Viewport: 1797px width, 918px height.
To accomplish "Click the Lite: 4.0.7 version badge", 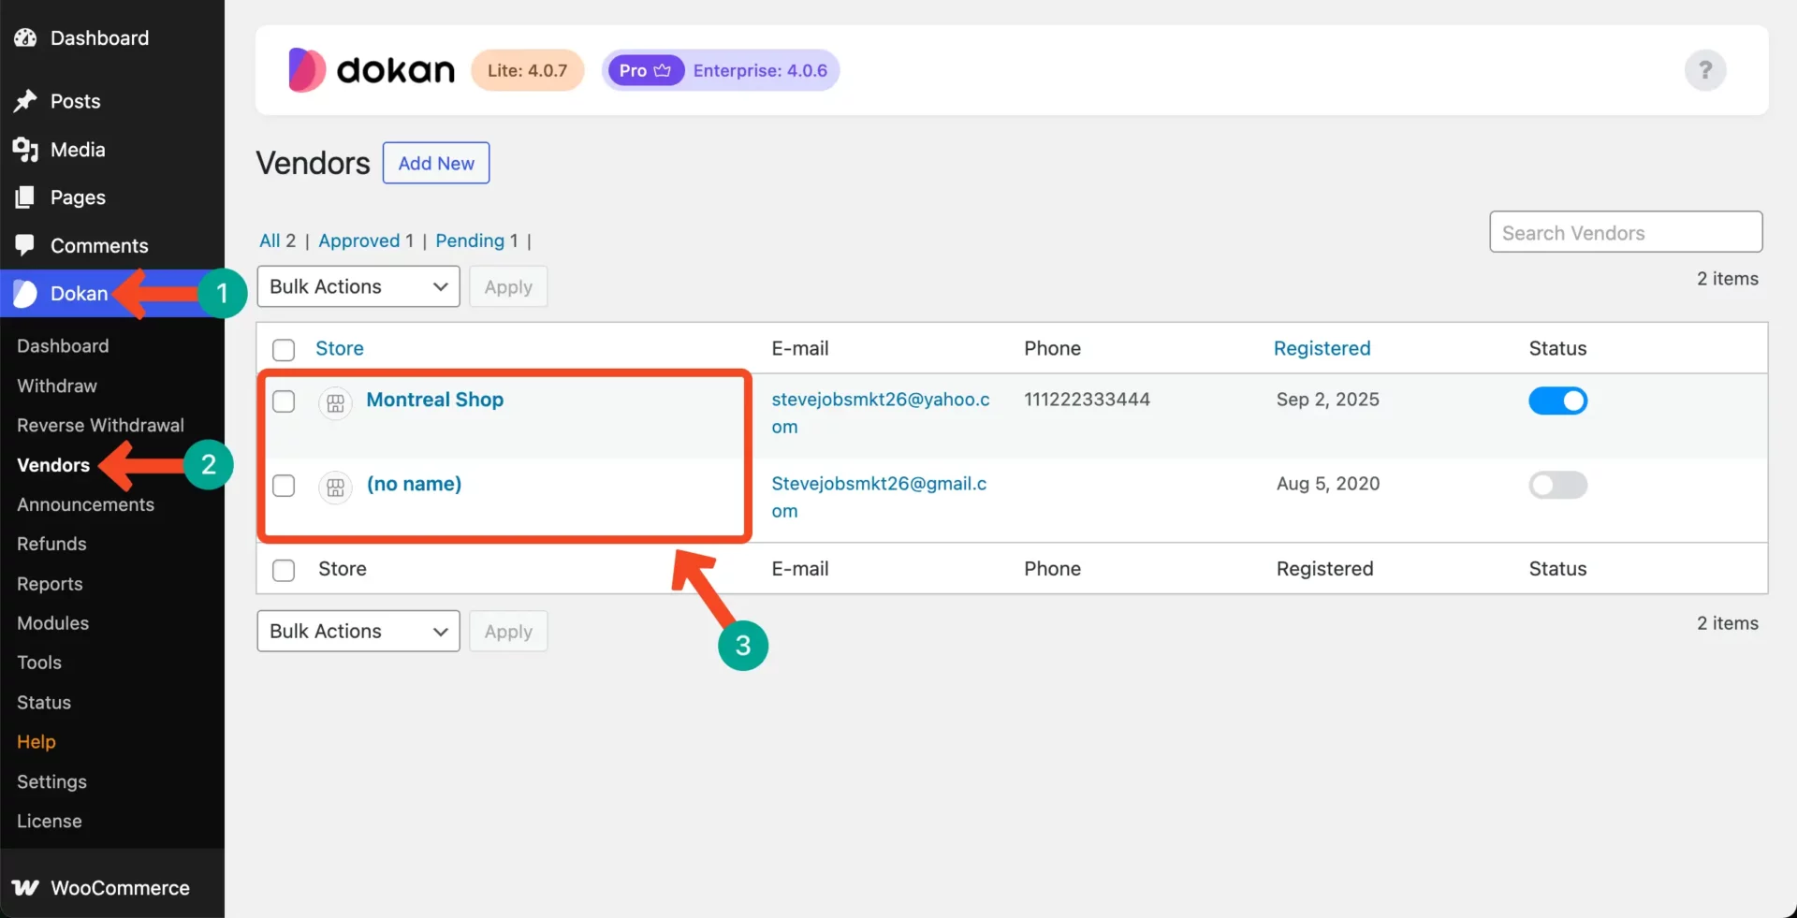I will [527, 70].
